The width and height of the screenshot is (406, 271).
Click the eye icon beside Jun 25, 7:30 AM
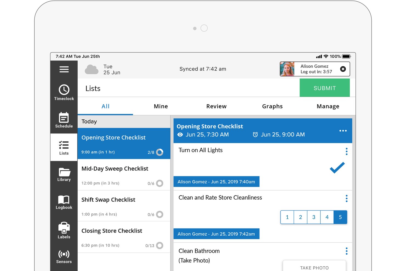coord(180,135)
